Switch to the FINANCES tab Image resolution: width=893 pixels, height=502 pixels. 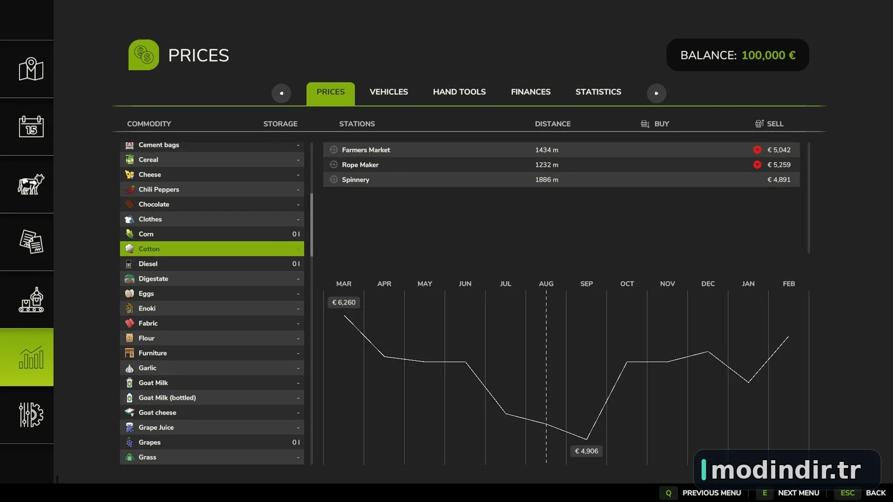[531, 92]
